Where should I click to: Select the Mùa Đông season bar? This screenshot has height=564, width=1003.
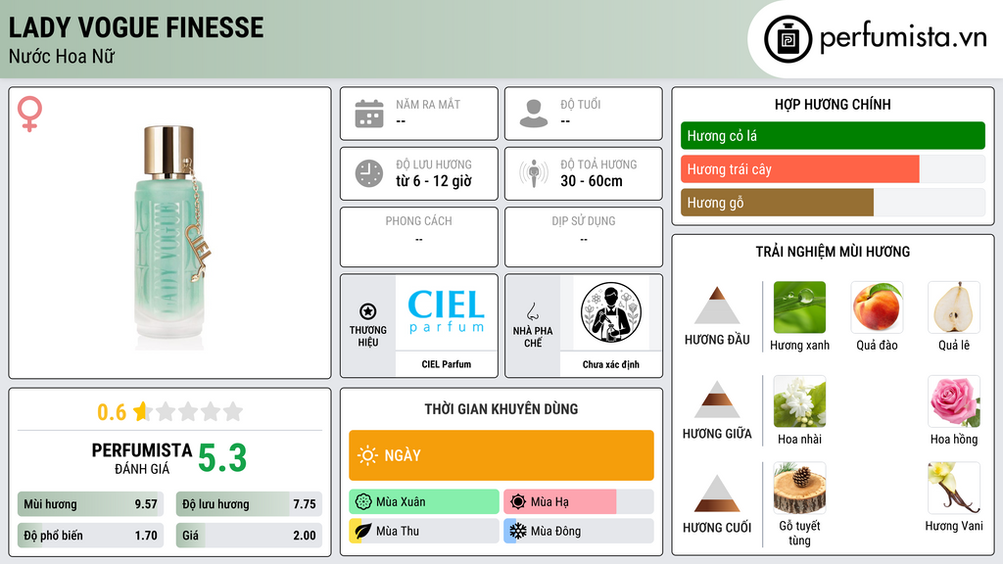coord(578,531)
